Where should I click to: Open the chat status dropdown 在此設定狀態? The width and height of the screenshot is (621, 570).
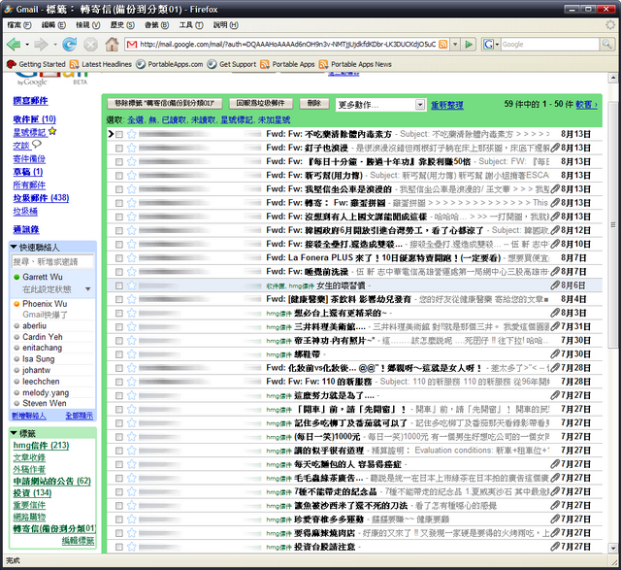point(88,289)
